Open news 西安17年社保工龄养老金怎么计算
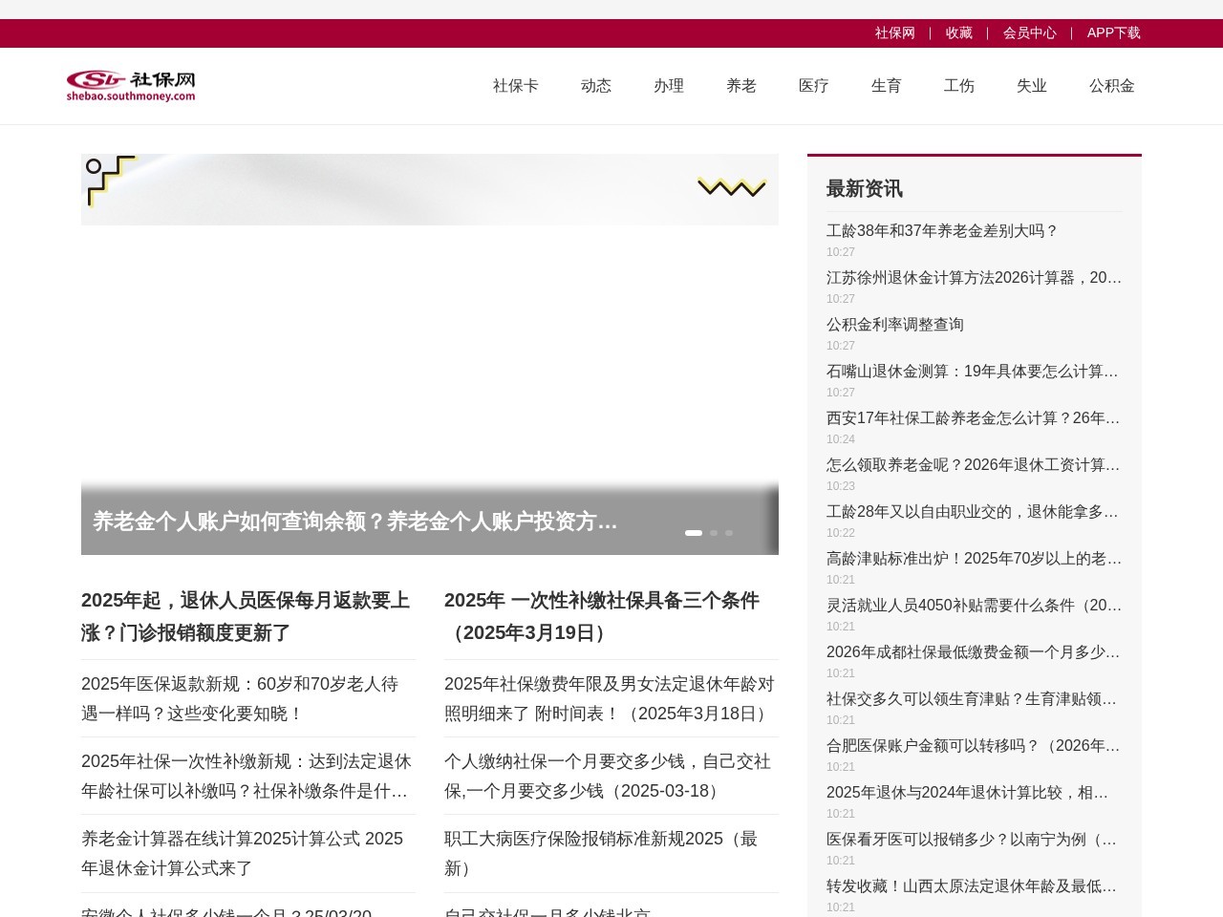 [975, 418]
